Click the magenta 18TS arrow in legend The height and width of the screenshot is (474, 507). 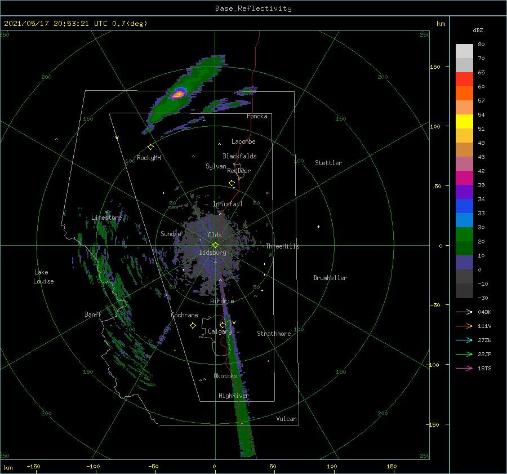pyautogui.click(x=464, y=368)
